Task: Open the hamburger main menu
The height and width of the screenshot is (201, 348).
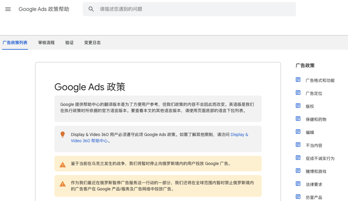Action: (8, 9)
